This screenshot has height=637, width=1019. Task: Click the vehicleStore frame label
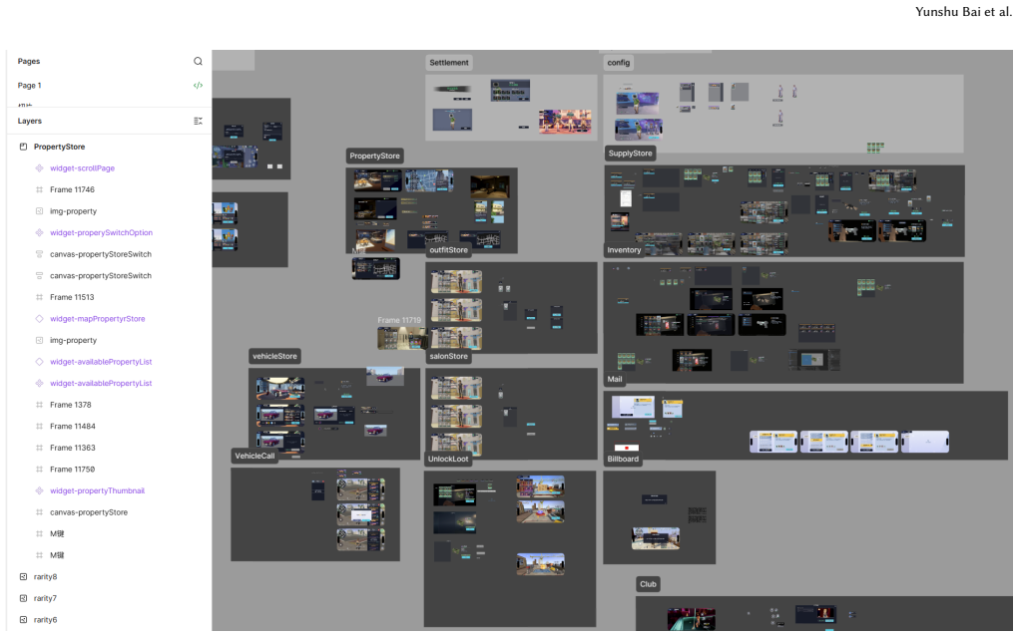coord(274,357)
